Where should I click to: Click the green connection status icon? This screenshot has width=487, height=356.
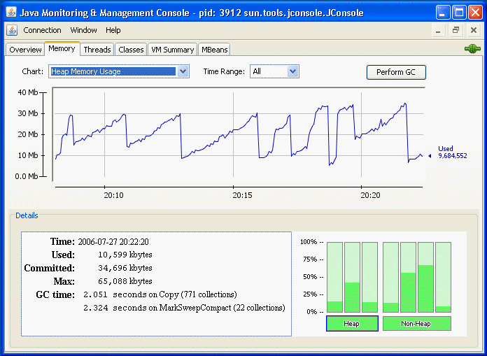472,49
